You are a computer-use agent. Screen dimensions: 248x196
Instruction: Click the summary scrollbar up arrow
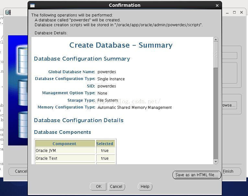216,40
